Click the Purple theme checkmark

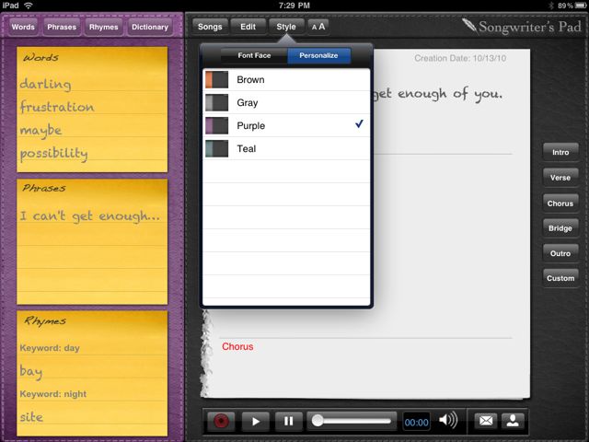359,123
